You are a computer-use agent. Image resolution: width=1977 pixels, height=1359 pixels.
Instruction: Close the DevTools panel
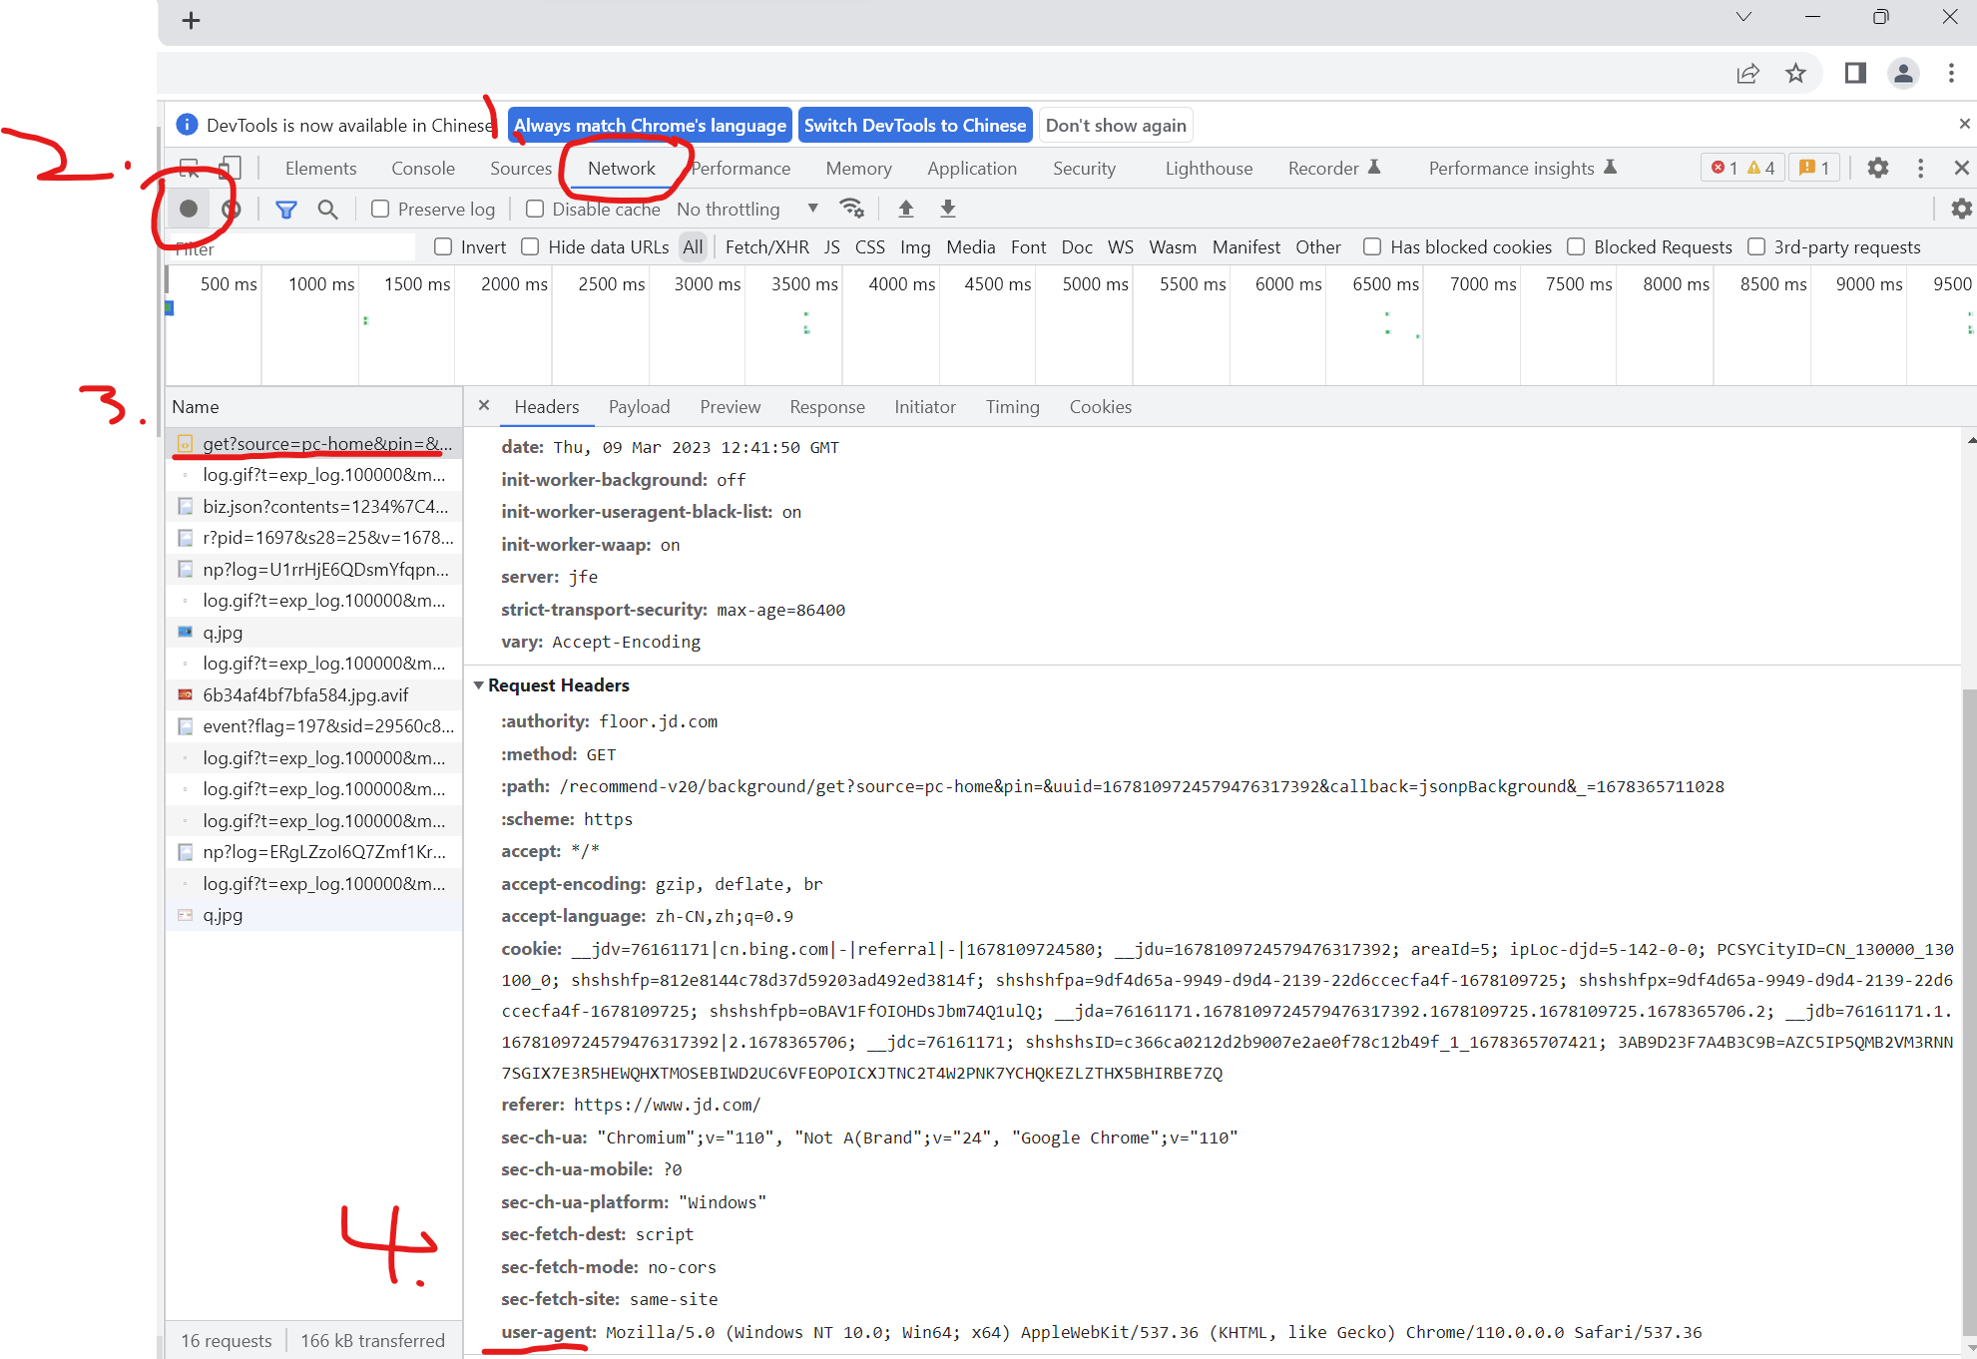(1961, 168)
